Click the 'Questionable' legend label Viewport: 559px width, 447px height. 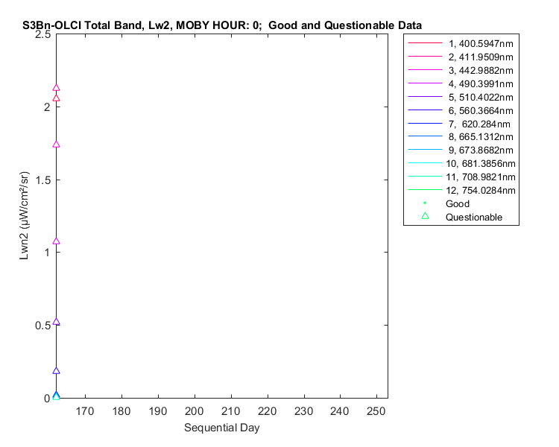(x=474, y=217)
